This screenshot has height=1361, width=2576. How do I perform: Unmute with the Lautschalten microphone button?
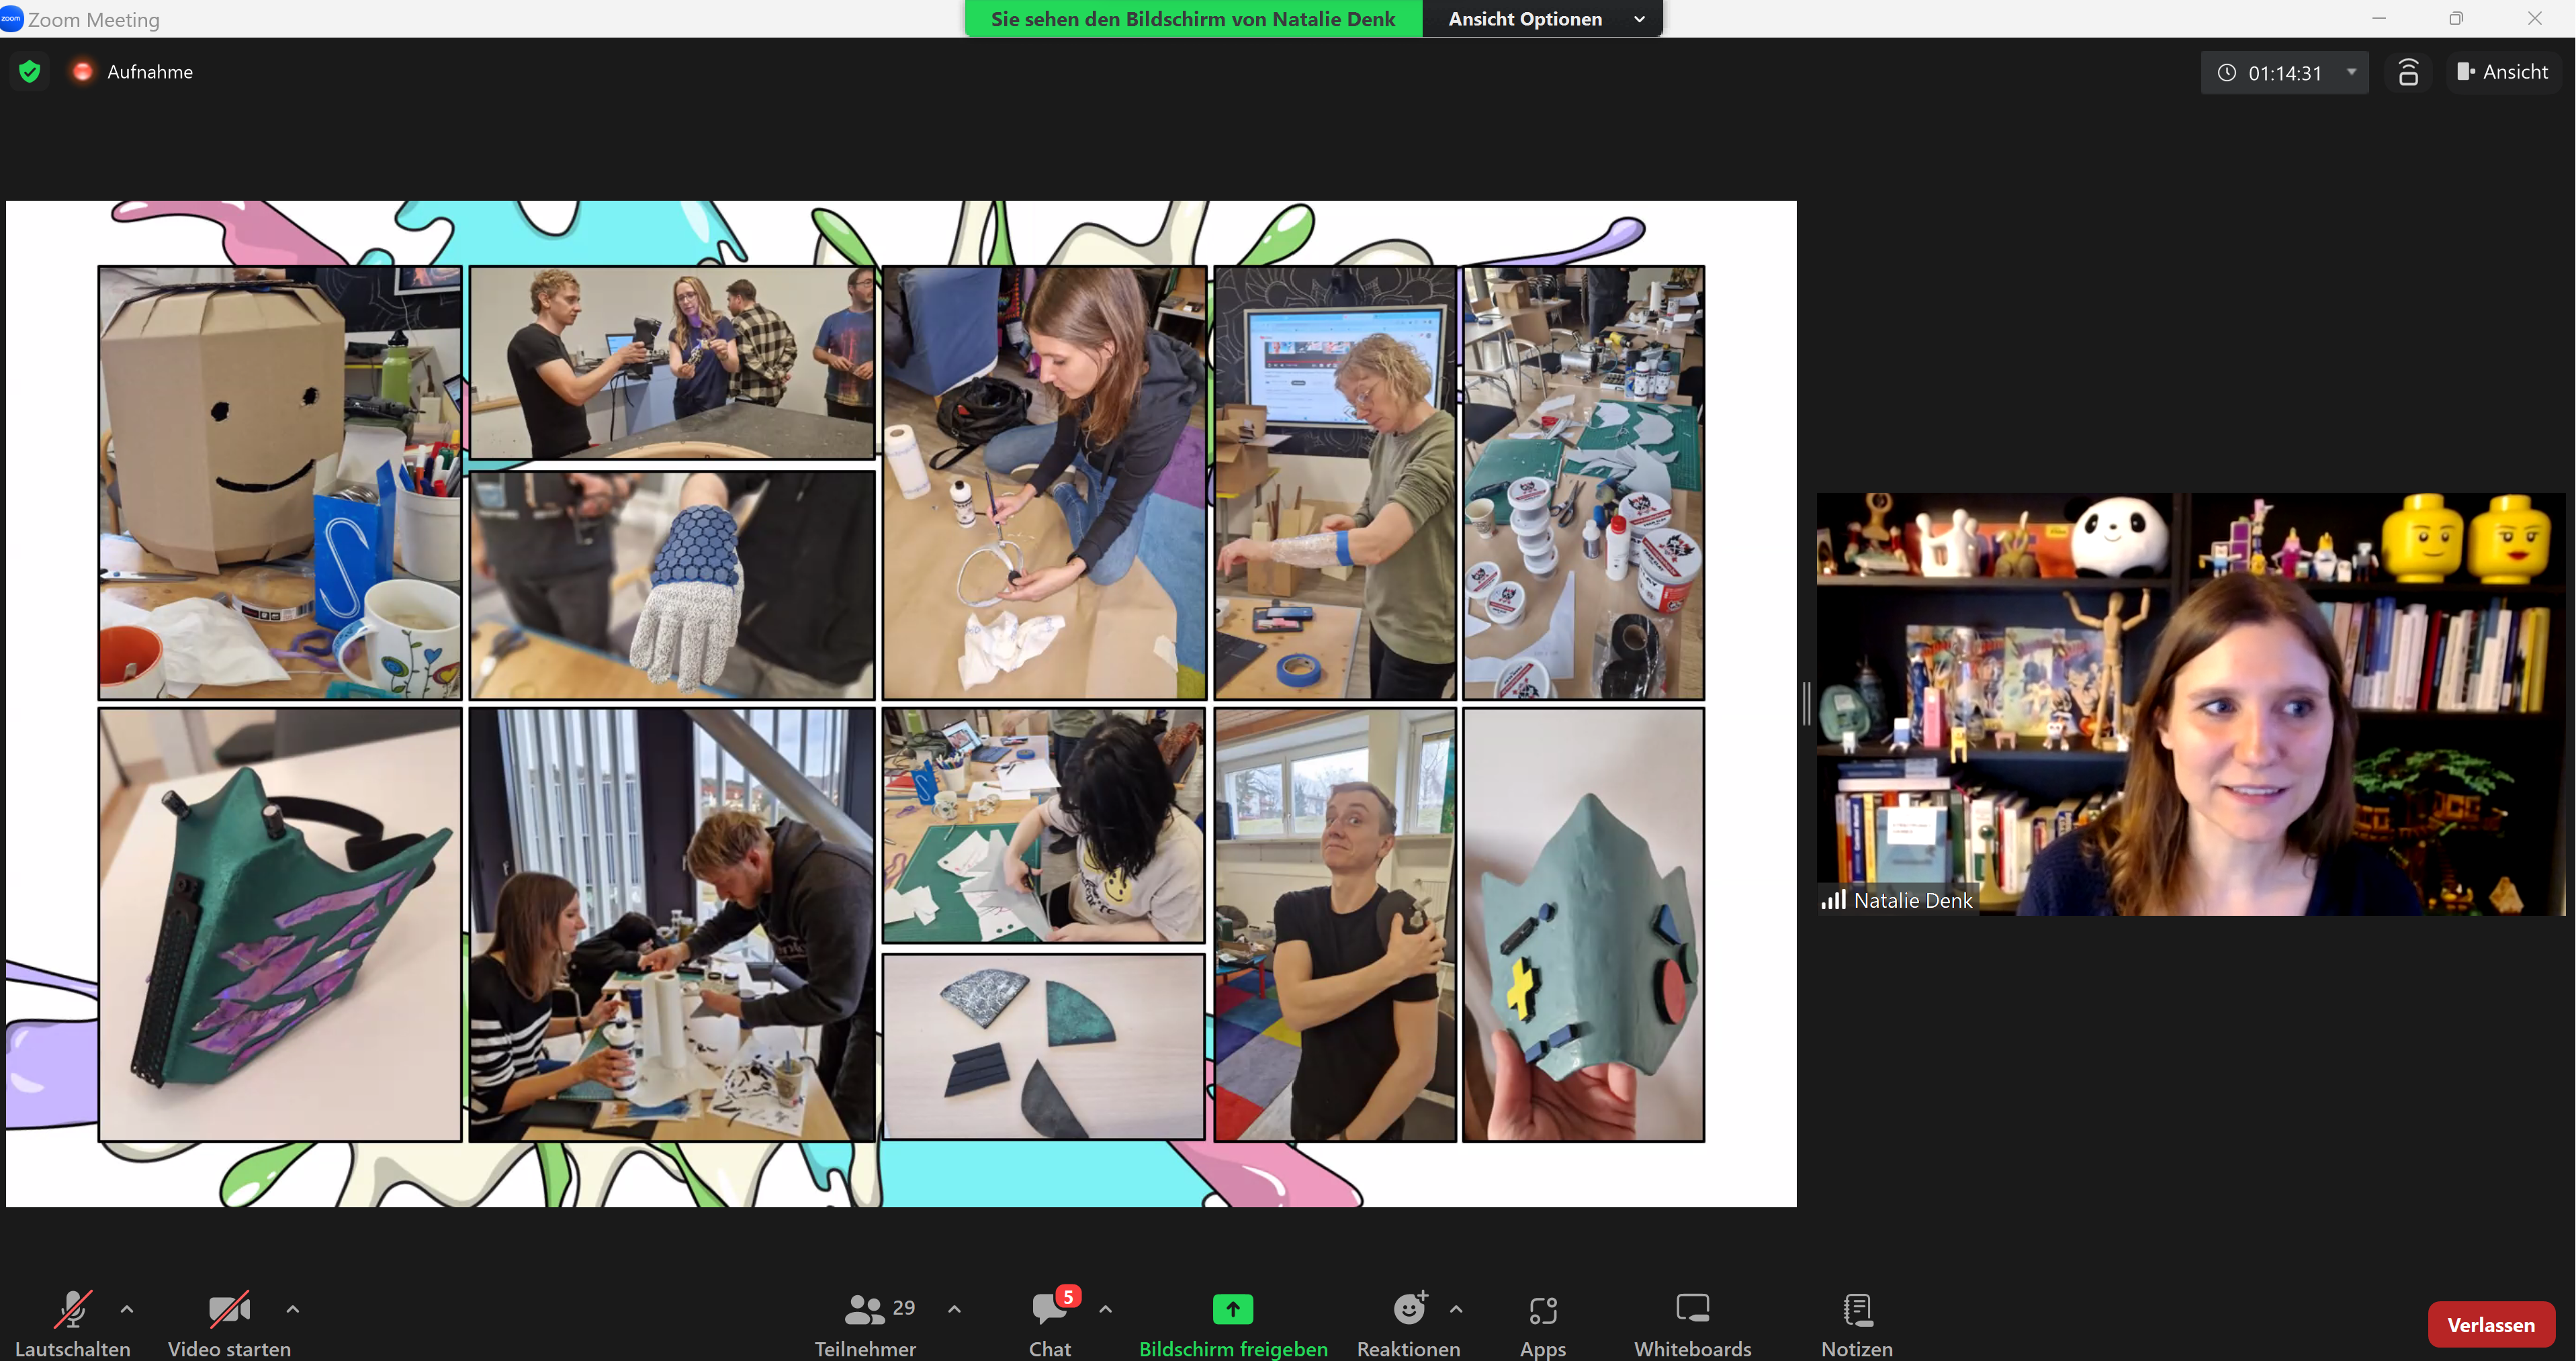click(72, 1324)
